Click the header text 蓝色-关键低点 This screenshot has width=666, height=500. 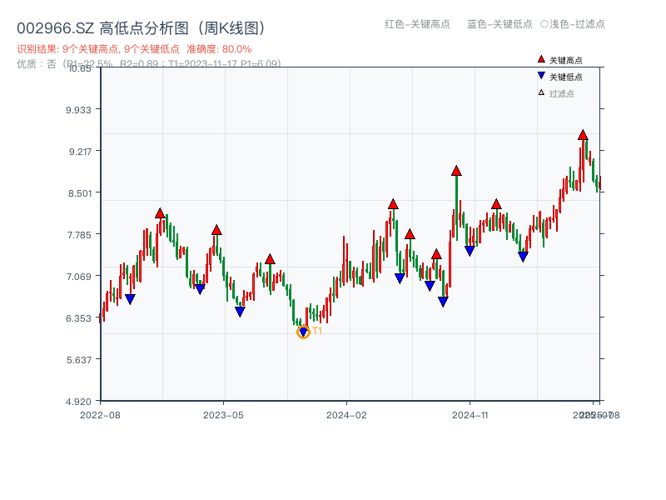[x=499, y=24]
